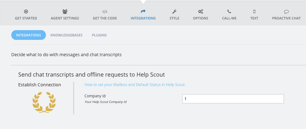Click the mobile device icon above Text

point(254,12)
